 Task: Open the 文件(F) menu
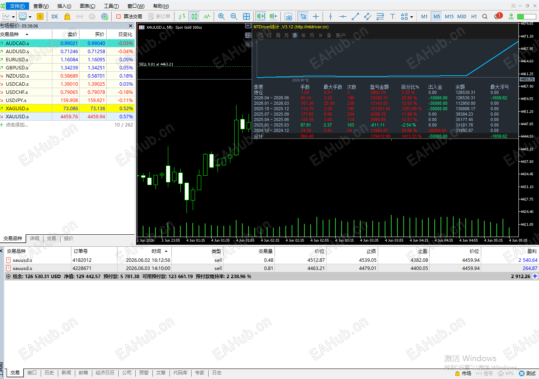[x=17, y=6]
